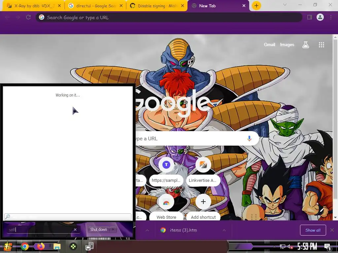The image size is (338, 253).
Task: Open the Chrome profile avatar
Action: point(320,17)
